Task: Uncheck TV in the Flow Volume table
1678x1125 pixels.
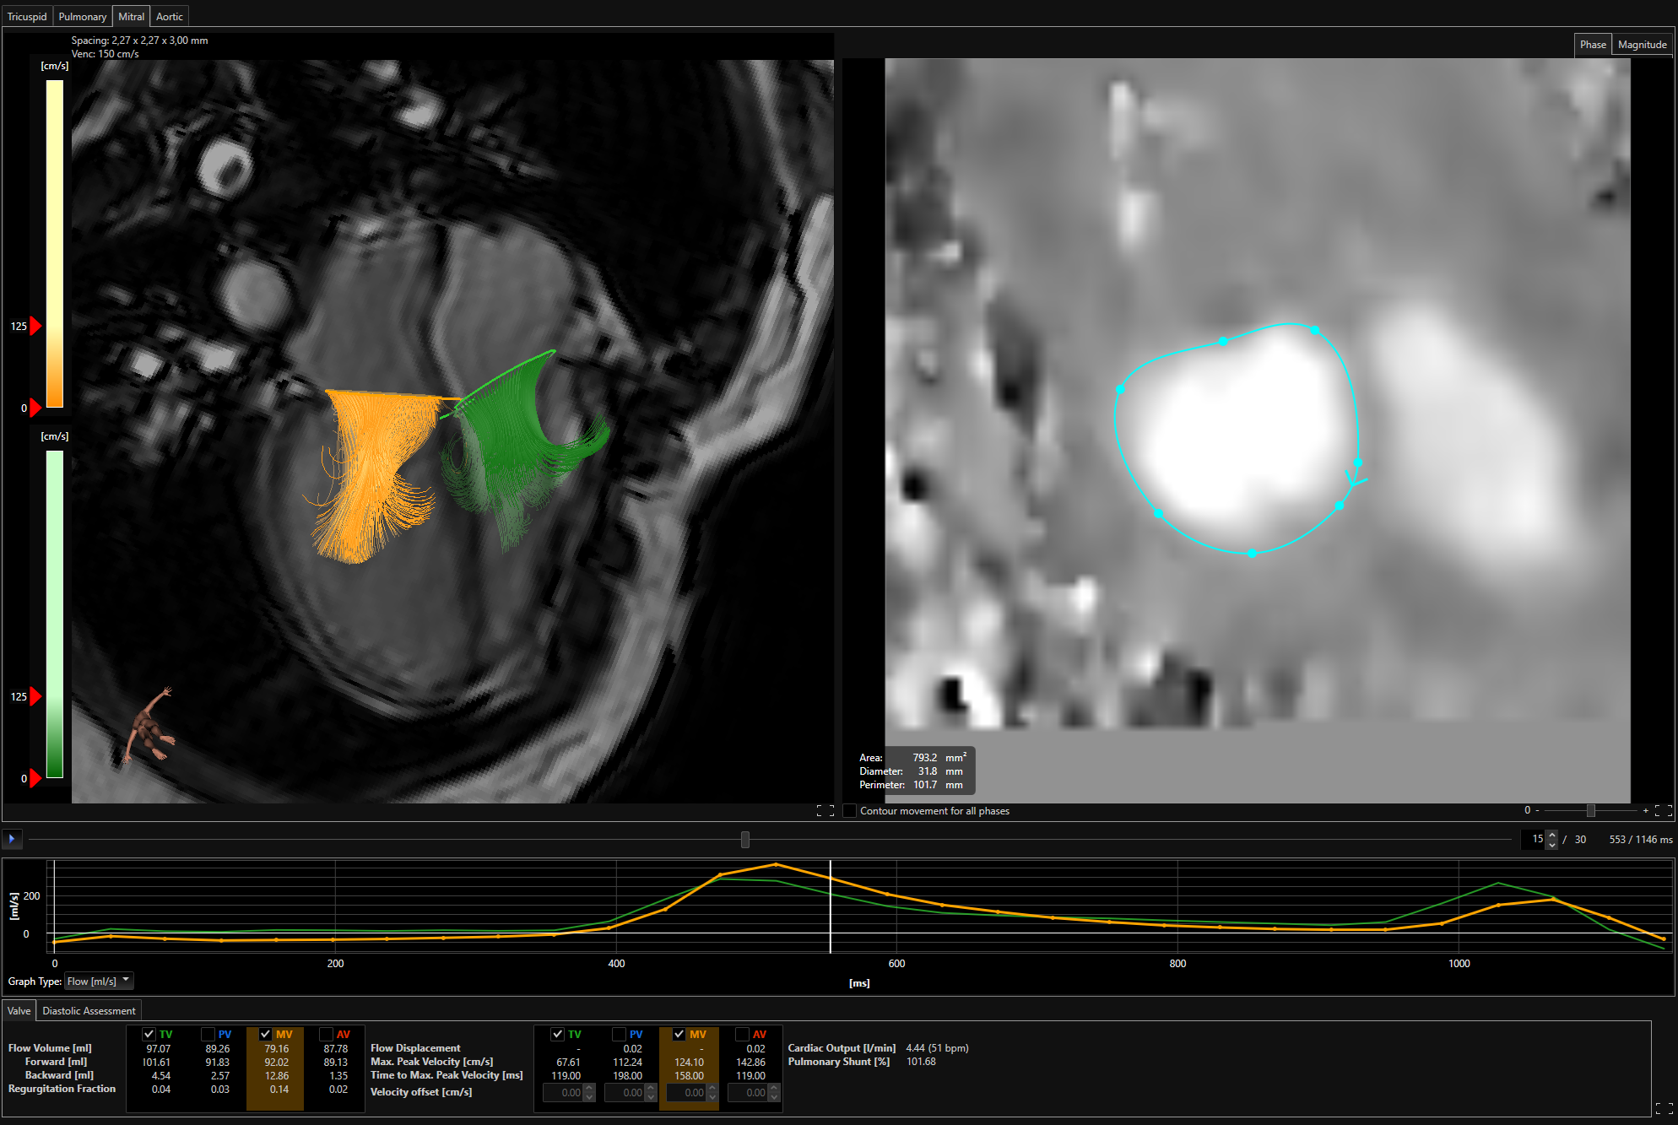Action: click(149, 1034)
